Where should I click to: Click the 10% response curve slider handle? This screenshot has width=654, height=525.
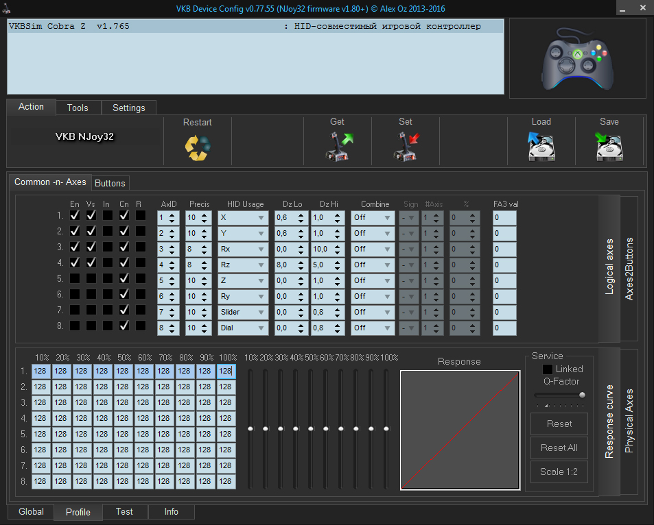(250, 429)
